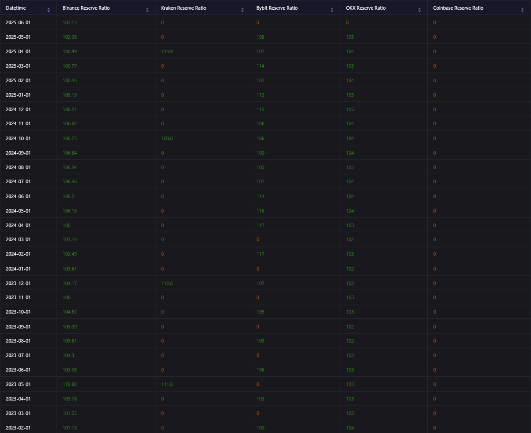Click Bybit value 109 in 2023-08-01 row

tap(260, 341)
